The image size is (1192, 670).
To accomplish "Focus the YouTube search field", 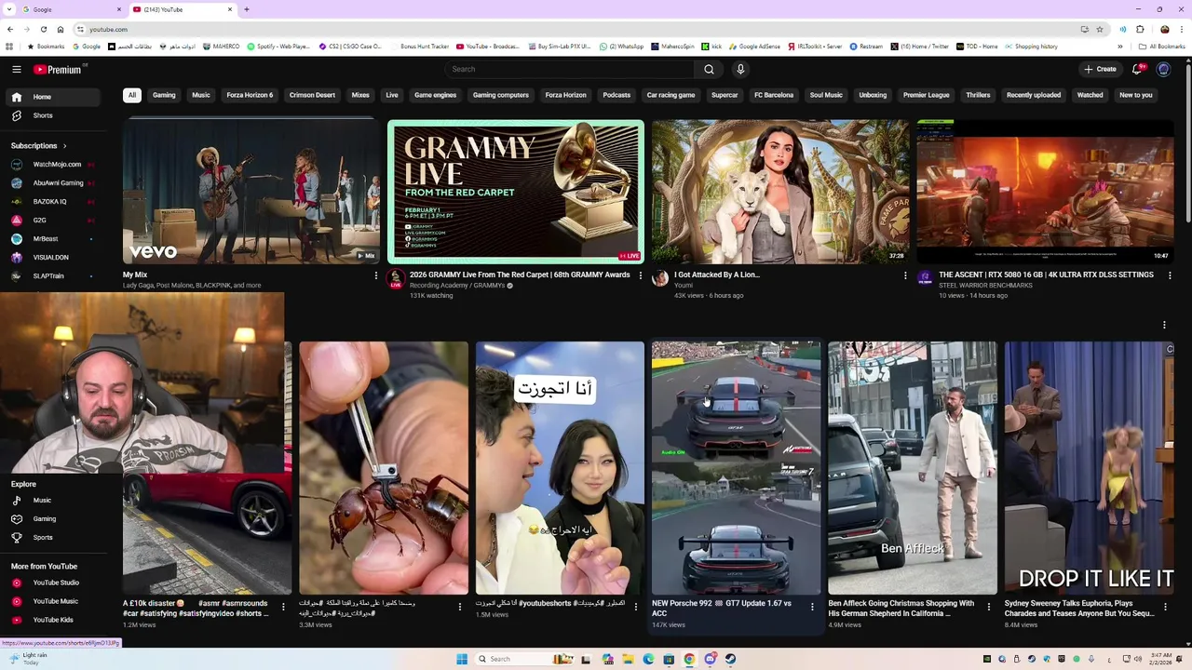I will [570, 69].
